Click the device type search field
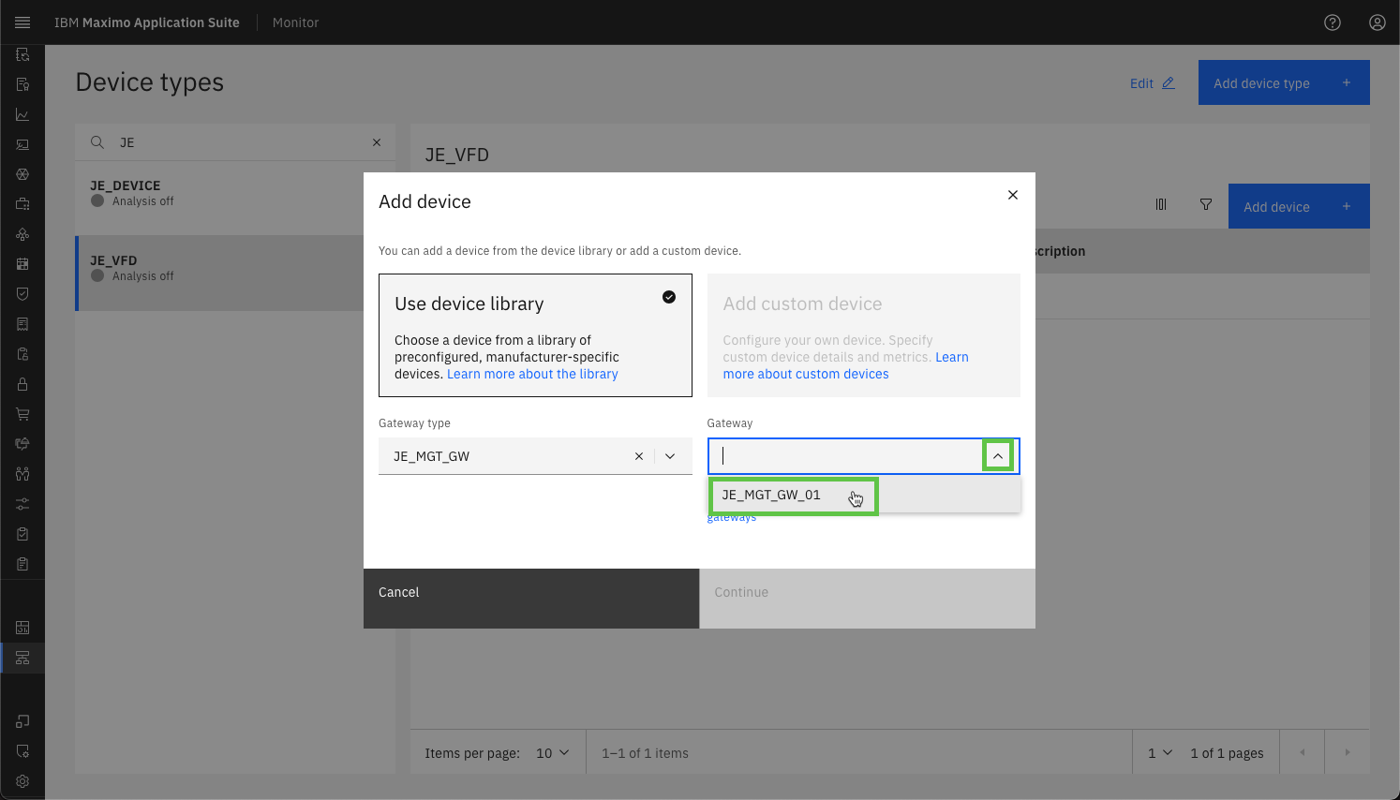Viewport: 1400px width, 800px height. click(x=235, y=142)
